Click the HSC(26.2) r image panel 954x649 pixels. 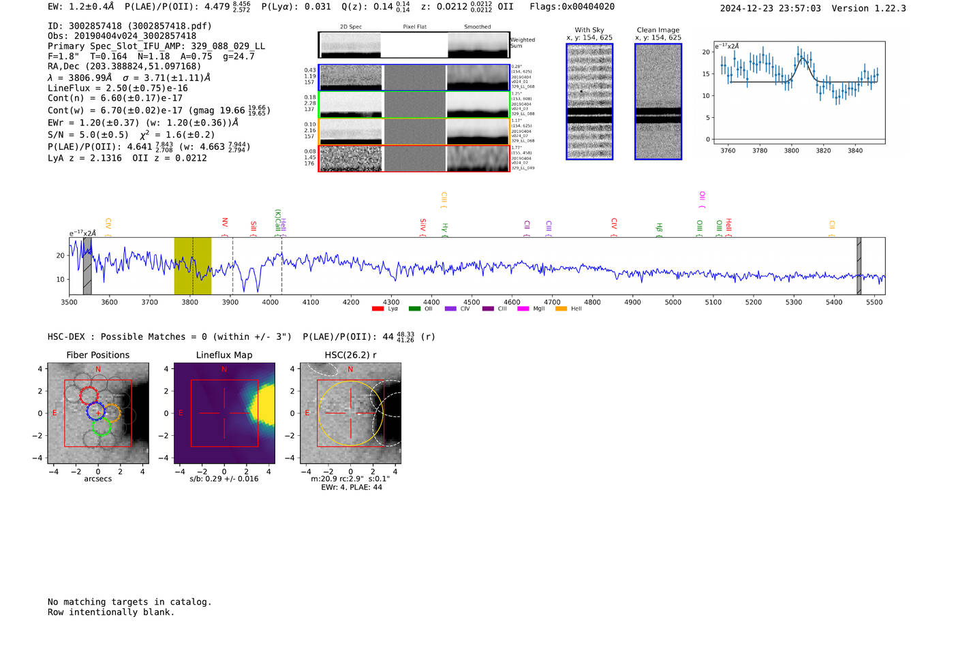tap(350, 413)
